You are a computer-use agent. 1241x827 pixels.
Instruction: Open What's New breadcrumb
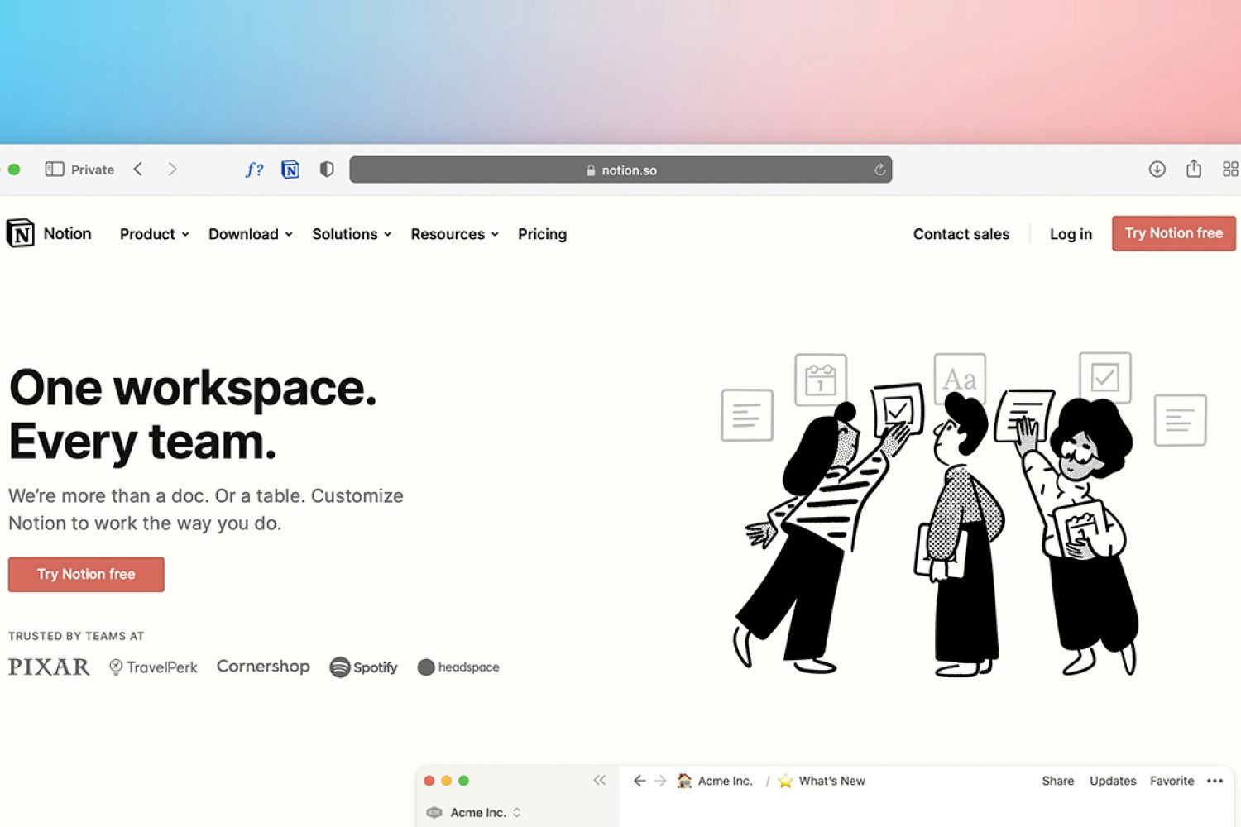pyautogui.click(x=822, y=781)
